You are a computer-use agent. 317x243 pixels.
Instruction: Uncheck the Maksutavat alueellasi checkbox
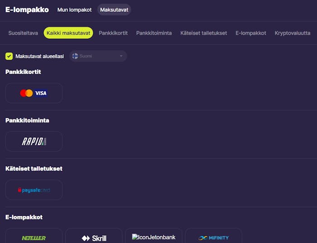9,56
